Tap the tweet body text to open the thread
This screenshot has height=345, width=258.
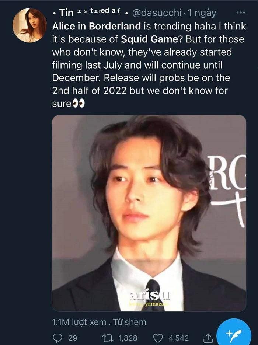click(x=149, y=65)
